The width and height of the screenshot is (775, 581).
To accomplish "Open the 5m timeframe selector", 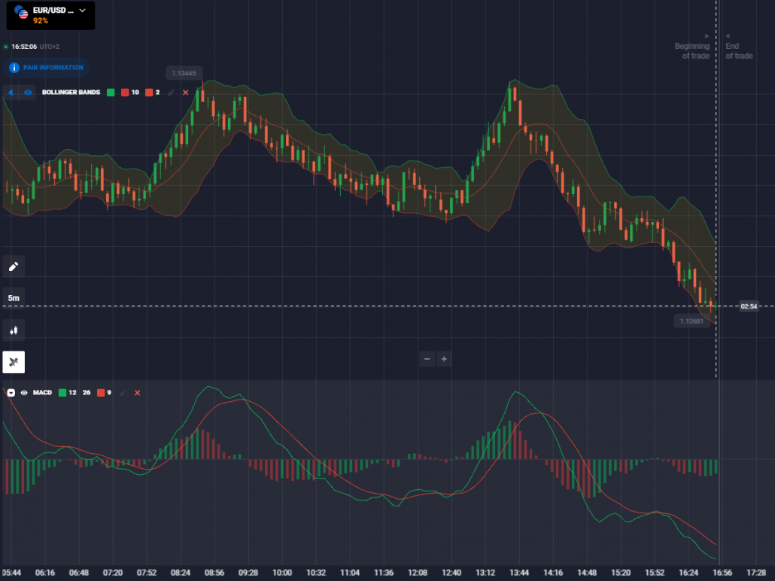I will 12,297.
